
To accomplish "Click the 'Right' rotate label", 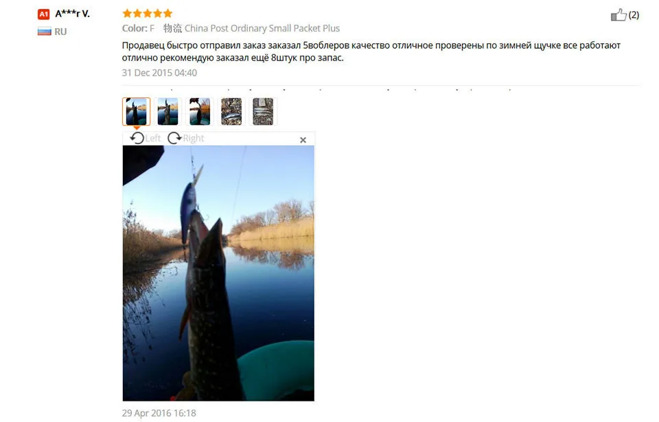I will 194,139.
